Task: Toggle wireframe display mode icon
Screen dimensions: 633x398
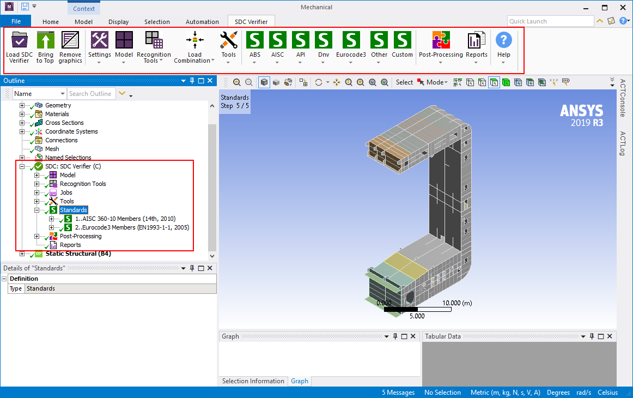Action: click(x=288, y=82)
